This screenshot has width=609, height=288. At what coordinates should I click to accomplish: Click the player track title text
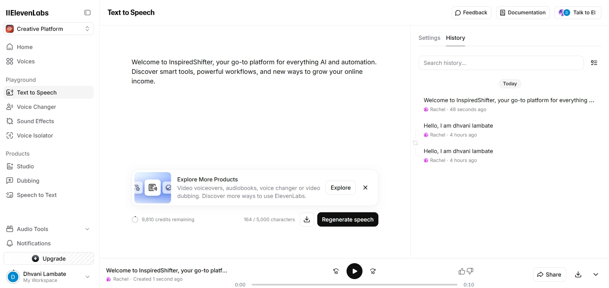(x=167, y=270)
